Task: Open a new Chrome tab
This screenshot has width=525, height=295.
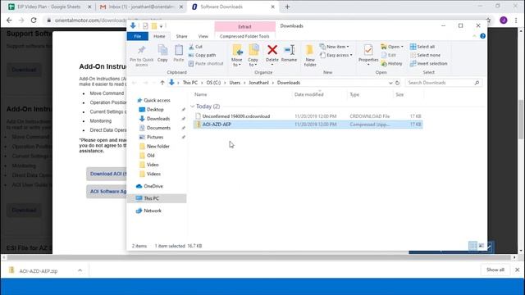Action: click(287, 7)
